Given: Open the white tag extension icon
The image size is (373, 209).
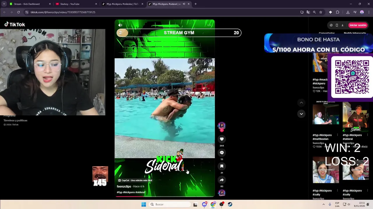Looking at the screenshot, I should pyautogui.click(x=330, y=12).
